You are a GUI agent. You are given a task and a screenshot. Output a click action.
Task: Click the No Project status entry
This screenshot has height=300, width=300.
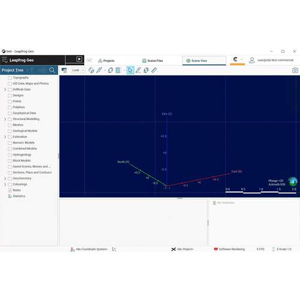pyautogui.click(x=182, y=249)
